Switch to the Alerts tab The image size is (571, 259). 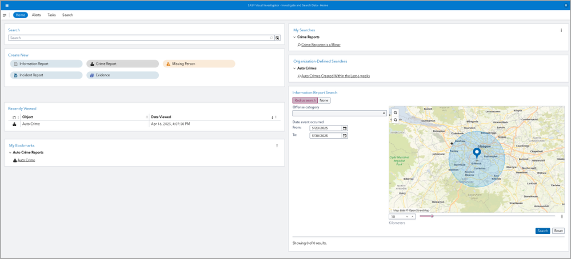click(x=37, y=15)
